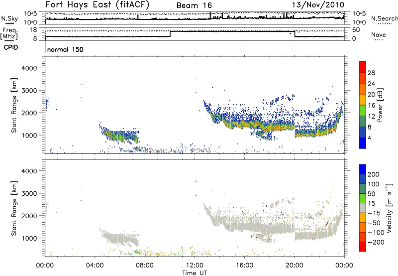Select the 'normal 150' CPID text

65,49
